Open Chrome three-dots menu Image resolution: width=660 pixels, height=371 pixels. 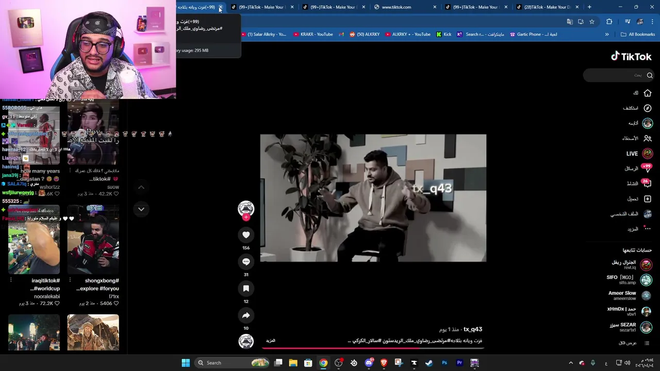coord(653,22)
